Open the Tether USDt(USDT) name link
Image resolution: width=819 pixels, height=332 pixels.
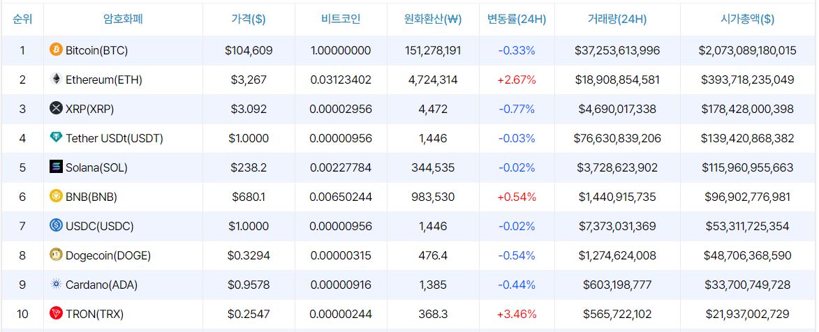(x=115, y=138)
